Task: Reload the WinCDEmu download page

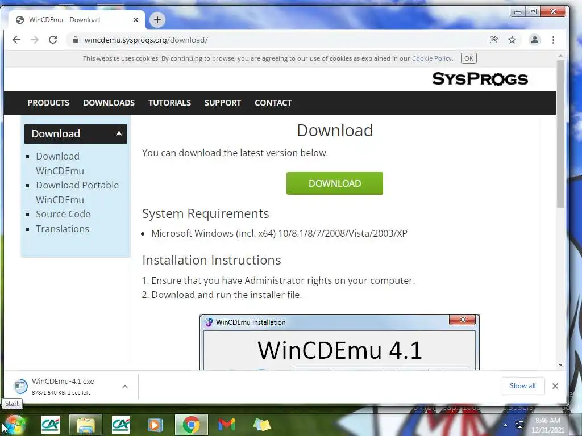Action: [53, 40]
